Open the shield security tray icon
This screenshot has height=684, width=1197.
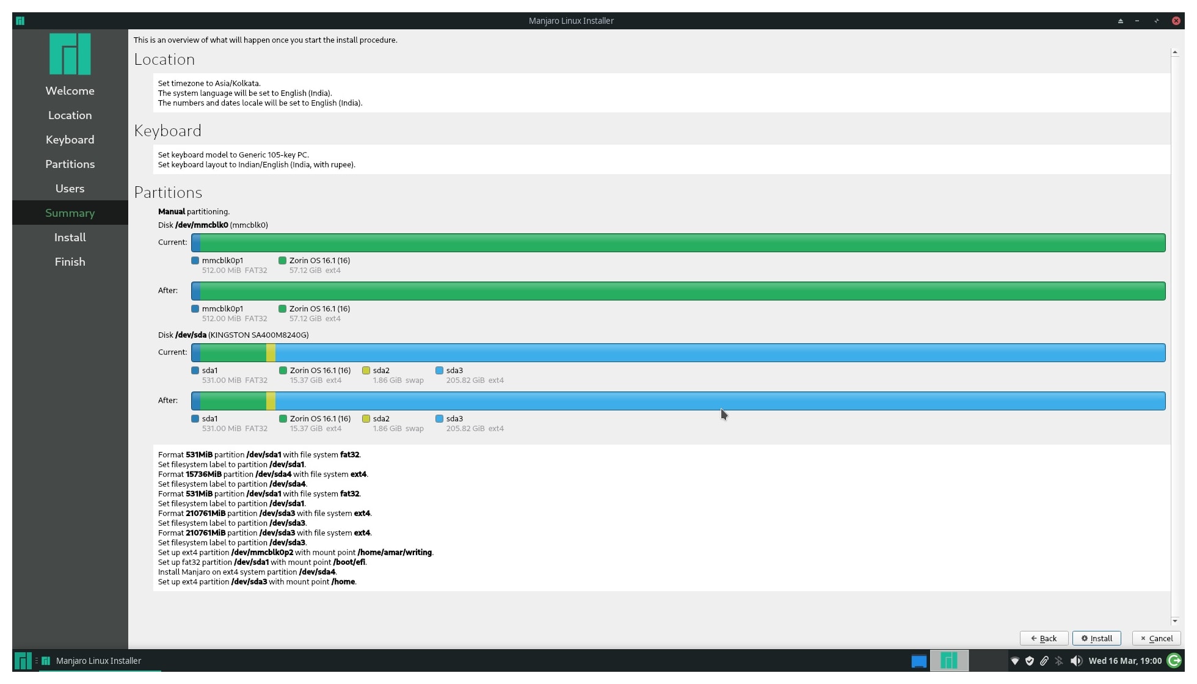click(1030, 661)
